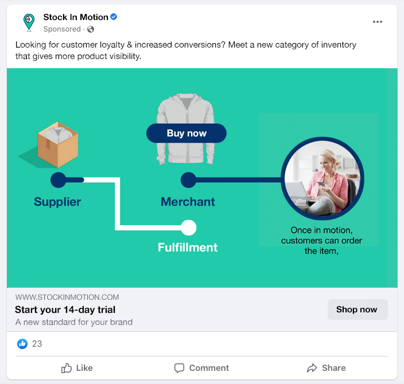Click the Sponsored label

(x=62, y=29)
